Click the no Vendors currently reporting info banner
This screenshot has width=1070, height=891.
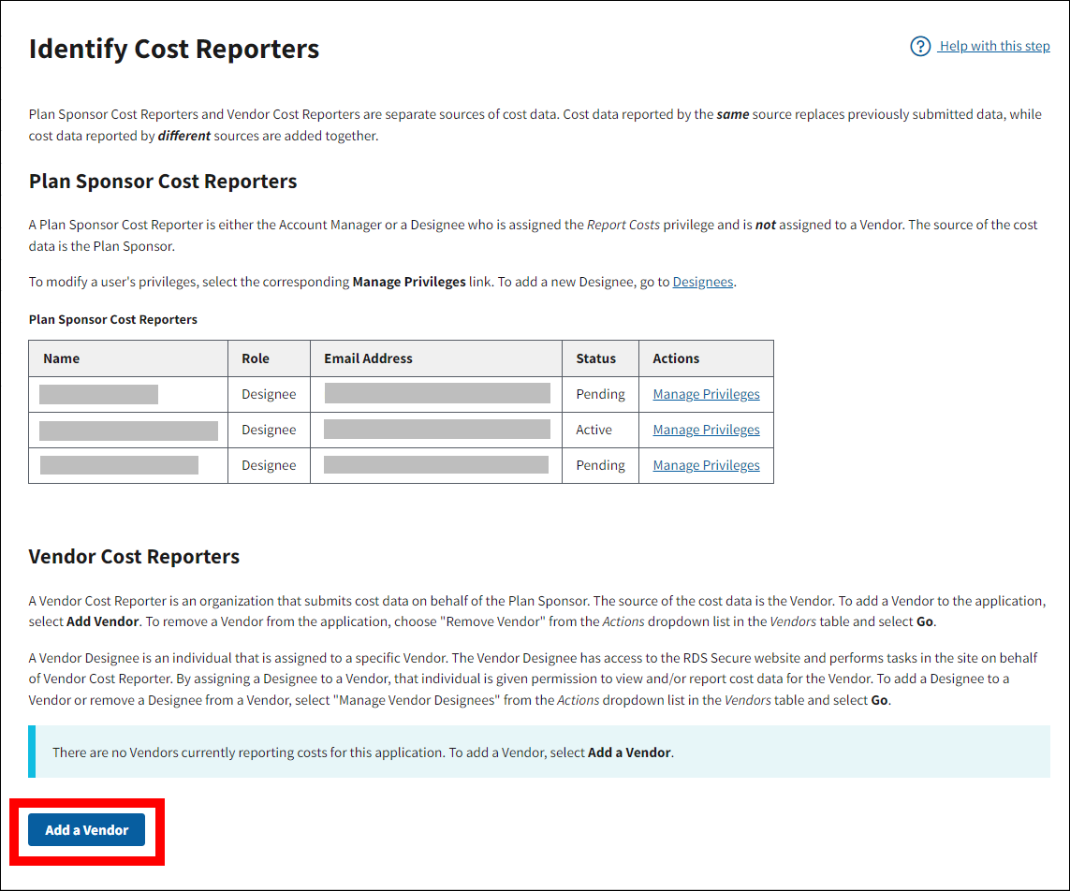pos(539,752)
